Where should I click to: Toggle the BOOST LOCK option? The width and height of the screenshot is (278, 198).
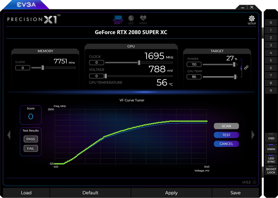(271, 170)
